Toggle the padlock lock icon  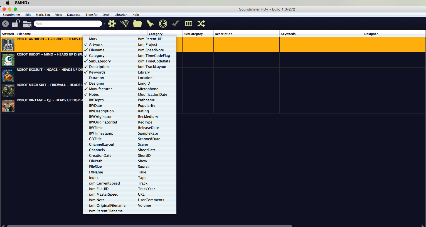pos(16,24)
